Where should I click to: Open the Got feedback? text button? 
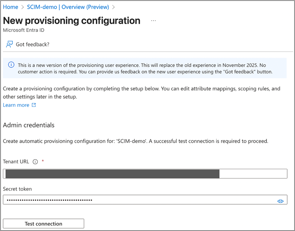32,44
